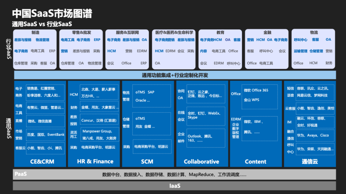The height and width of the screenshot is (194, 346).
Task: Select the 教育 card header
Action: coord(220,33)
